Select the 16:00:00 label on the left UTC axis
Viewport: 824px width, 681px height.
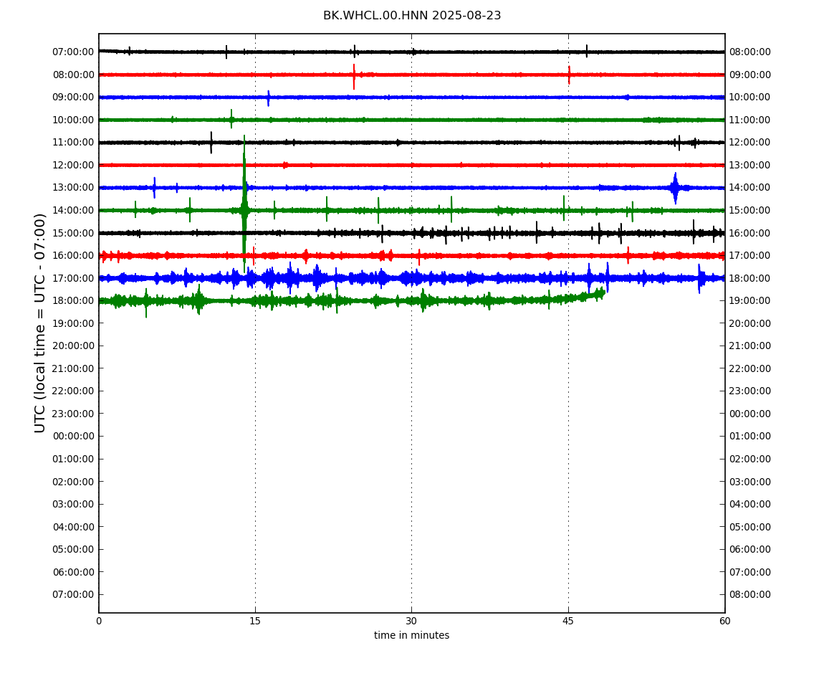74,256
